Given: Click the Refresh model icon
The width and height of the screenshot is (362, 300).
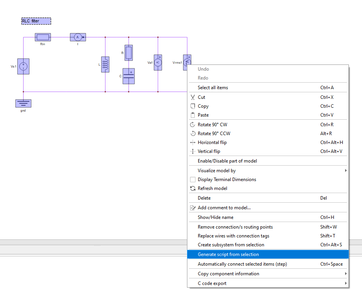Looking at the screenshot, I should (193, 188).
